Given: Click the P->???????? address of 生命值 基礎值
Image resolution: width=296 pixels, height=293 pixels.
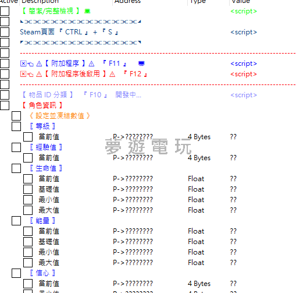Looking at the screenshot, I should coord(133,189).
